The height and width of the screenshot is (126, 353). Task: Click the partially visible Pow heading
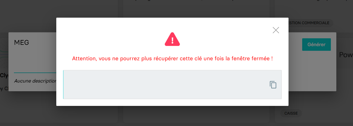click(346, 55)
